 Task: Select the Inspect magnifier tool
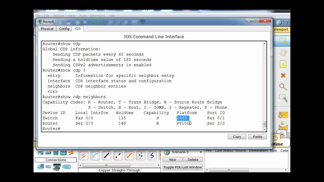pyautogui.click(x=283, y=87)
